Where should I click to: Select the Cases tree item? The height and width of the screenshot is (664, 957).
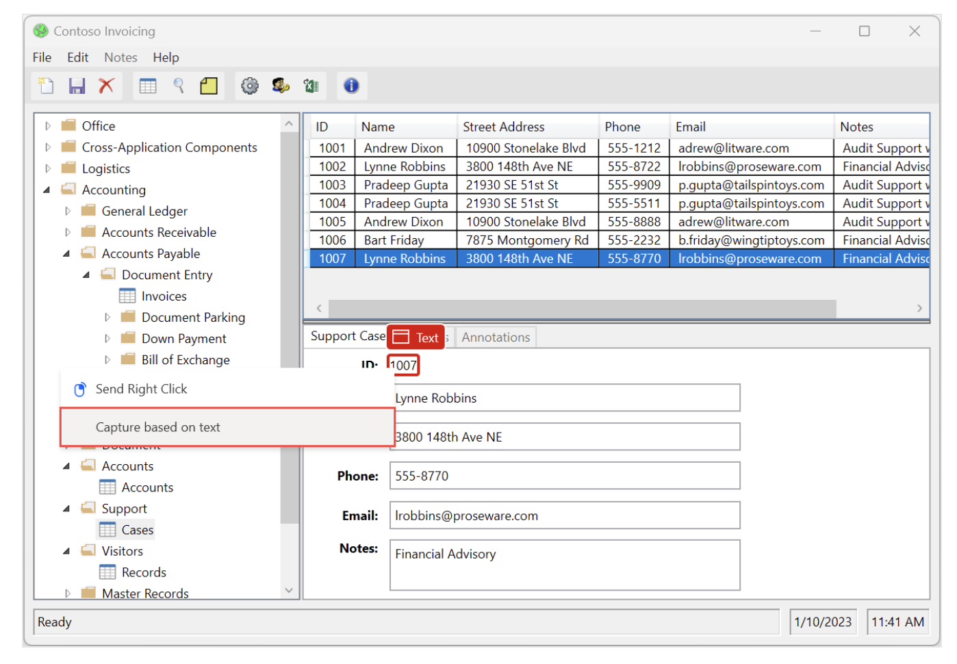(138, 530)
